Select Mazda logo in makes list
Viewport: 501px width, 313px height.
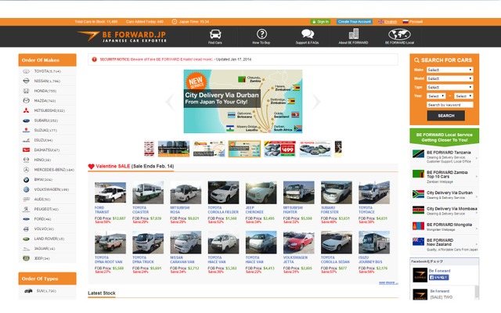point(26,101)
